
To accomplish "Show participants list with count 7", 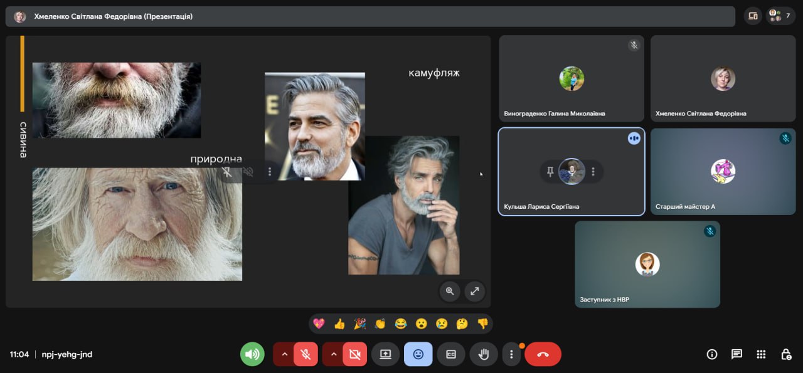I will 780,16.
